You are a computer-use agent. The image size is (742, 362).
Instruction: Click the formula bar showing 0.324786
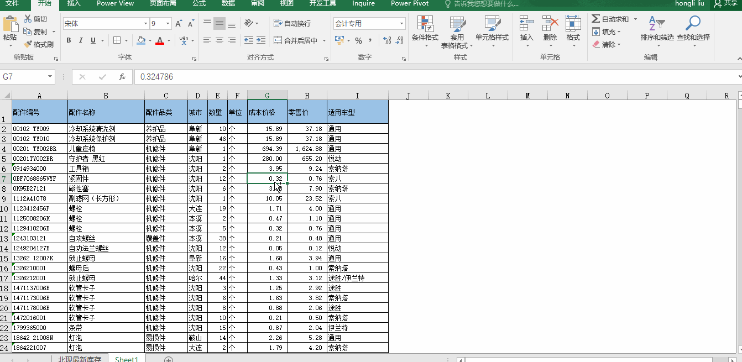(x=436, y=77)
